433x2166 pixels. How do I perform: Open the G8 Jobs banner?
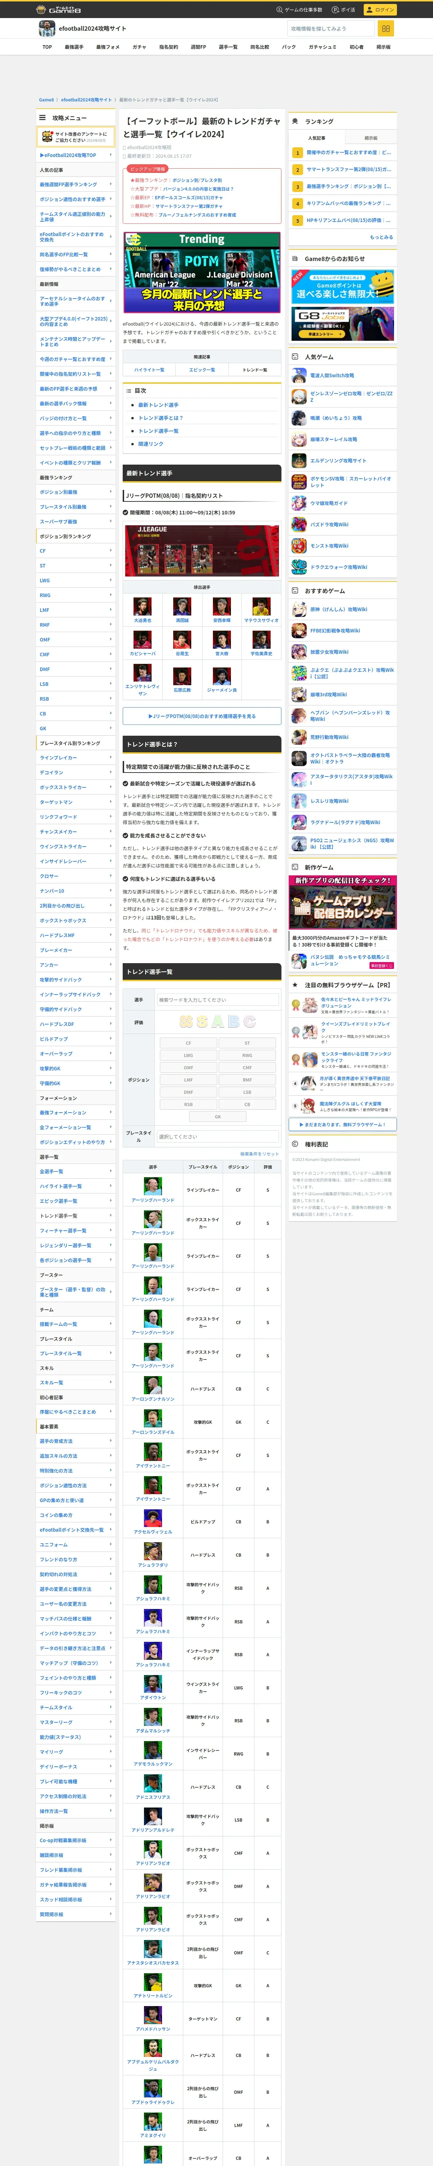pyautogui.click(x=343, y=324)
